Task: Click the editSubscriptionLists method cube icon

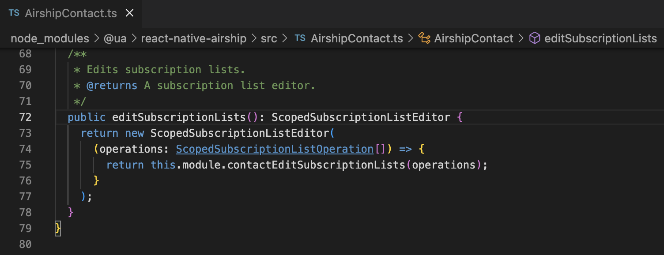Action: click(534, 38)
